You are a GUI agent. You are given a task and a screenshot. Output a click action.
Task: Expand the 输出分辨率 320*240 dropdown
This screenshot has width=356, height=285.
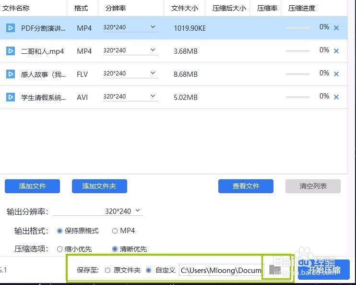click(x=98, y=211)
